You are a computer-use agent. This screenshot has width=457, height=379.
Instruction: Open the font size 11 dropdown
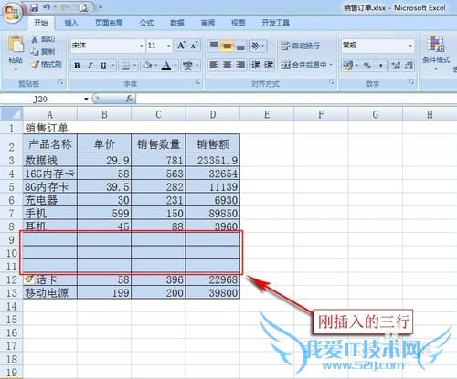coord(168,46)
